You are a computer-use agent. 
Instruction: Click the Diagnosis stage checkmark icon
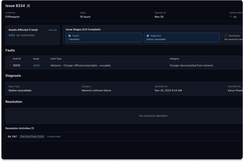[x=148, y=36]
